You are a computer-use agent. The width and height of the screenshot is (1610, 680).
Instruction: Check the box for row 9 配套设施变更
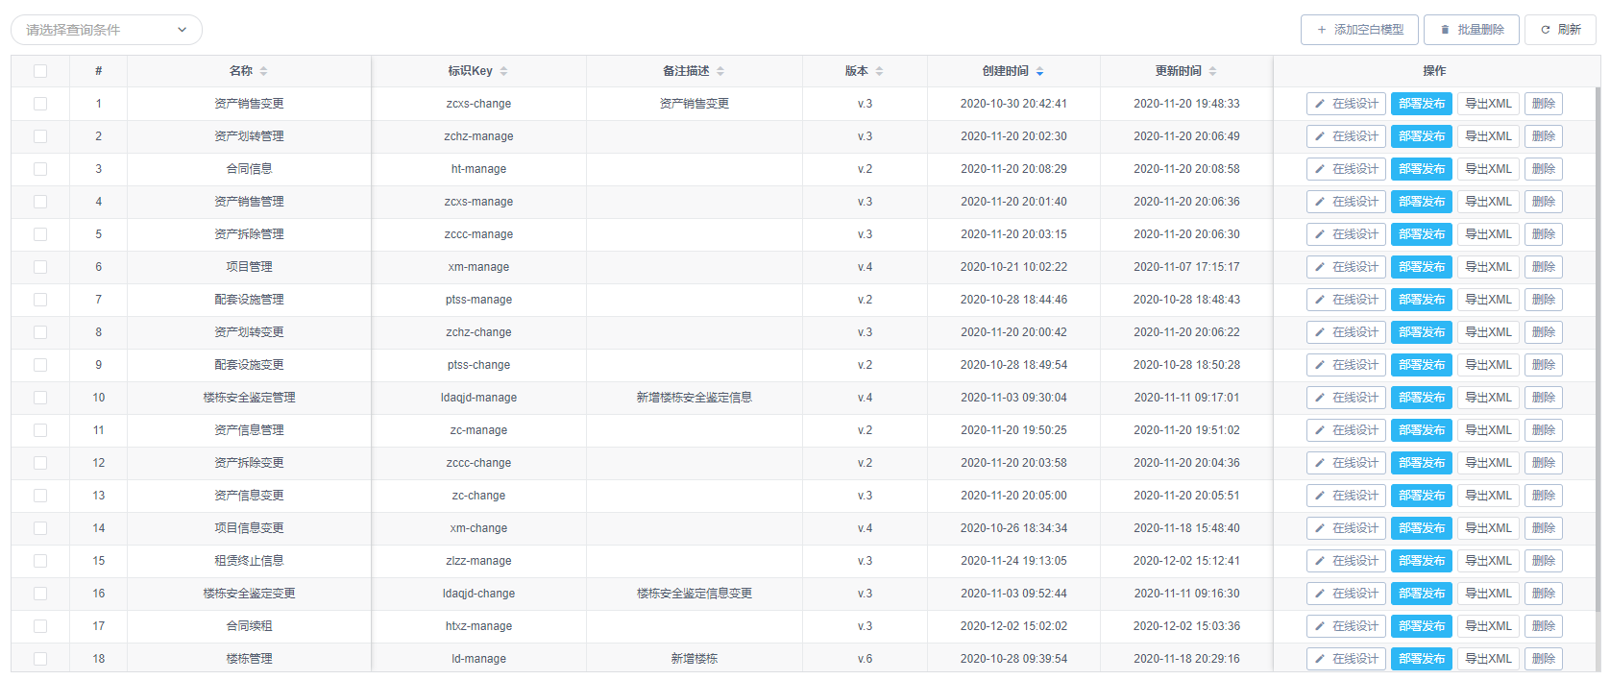pos(40,365)
